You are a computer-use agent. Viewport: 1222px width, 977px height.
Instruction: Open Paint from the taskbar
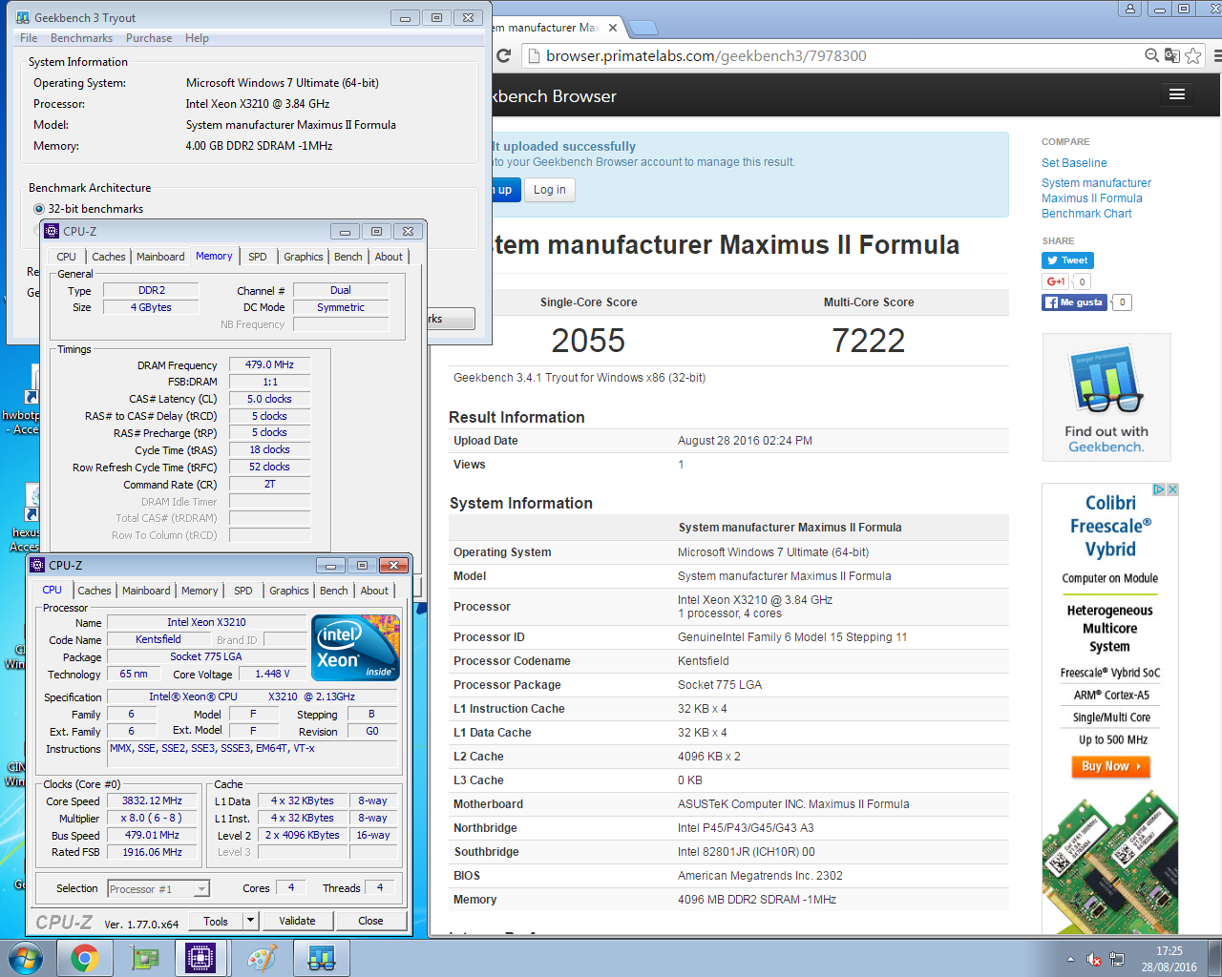click(x=262, y=958)
